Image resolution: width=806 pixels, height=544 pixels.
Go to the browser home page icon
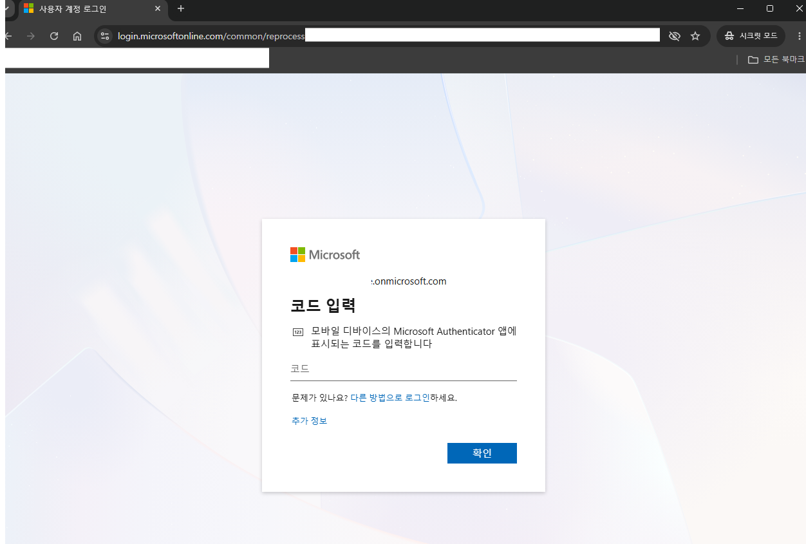pyautogui.click(x=77, y=36)
